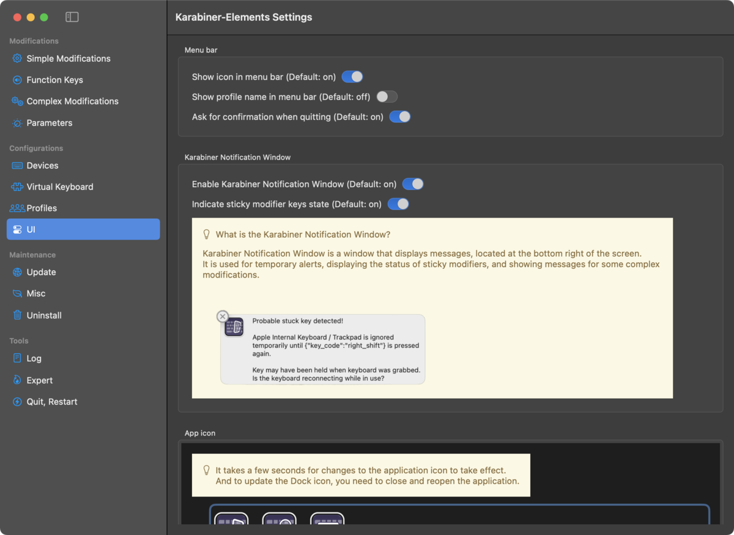Click the Quit, Restart bolt icon
The width and height of the screenshot is (734, 535).
17,402
